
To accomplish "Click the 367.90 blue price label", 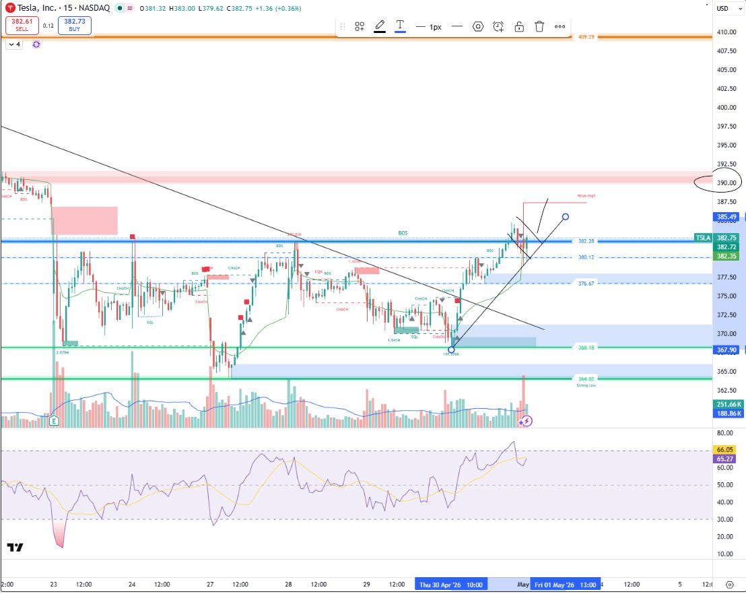I will pos(726,350).
